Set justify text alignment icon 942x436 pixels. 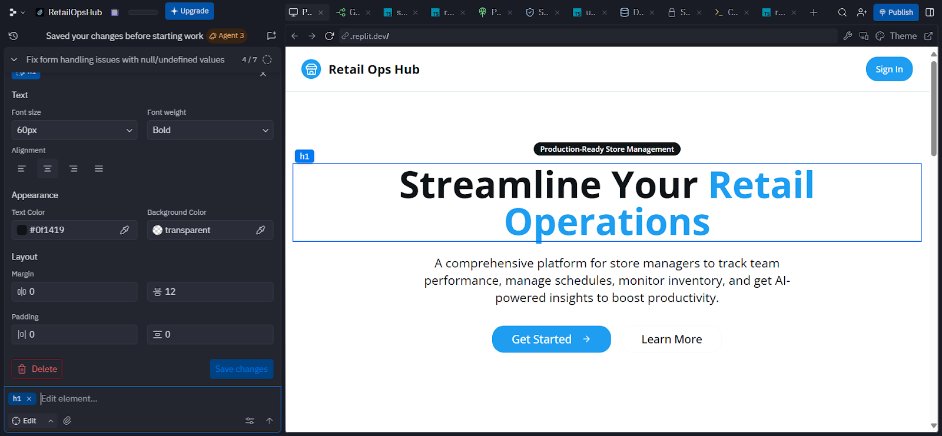coord(99,169)
